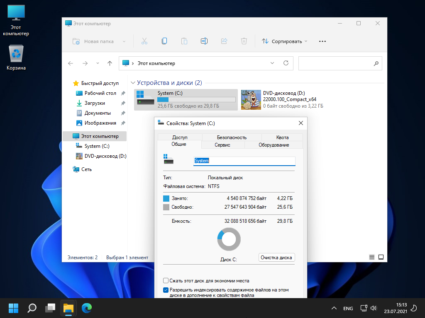Refresh the Explorer address bar
The height and width of the screenshot is (318, 425).
pos(286,63)
